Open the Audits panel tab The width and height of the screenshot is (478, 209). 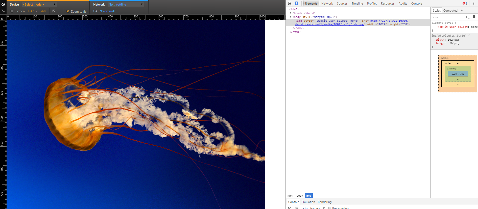pyautogui.click(x=403, y=3)
